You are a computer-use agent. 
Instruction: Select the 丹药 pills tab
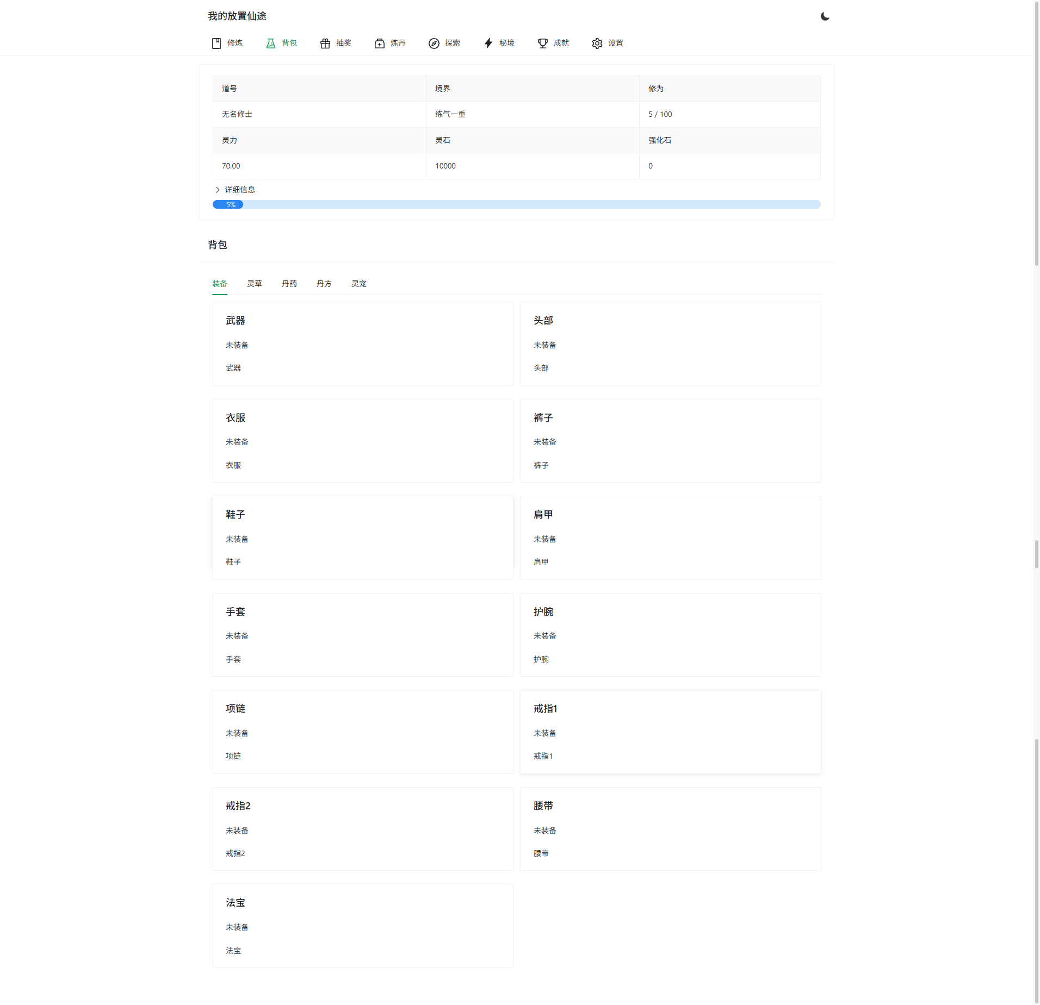tap(289, 283)
